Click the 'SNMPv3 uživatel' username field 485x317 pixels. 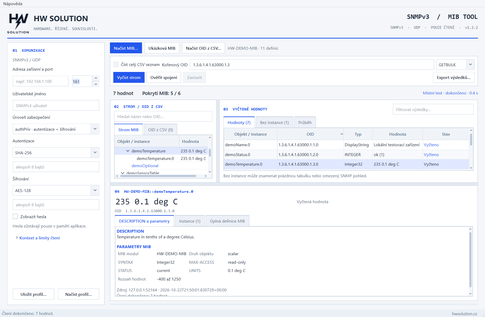pyautogui.click(x=56, y=106)
